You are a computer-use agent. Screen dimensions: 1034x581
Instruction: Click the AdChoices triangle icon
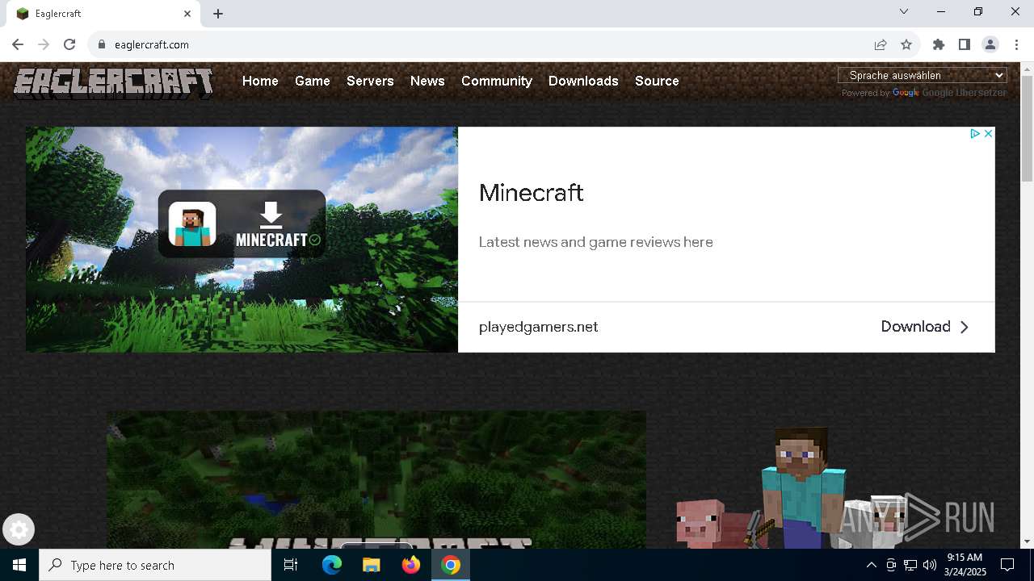975,134
